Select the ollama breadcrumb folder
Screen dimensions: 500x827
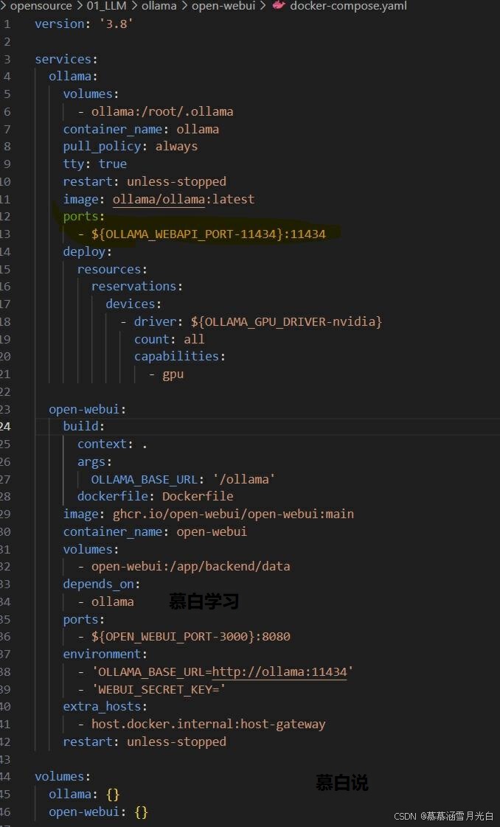tap(159, 7)
